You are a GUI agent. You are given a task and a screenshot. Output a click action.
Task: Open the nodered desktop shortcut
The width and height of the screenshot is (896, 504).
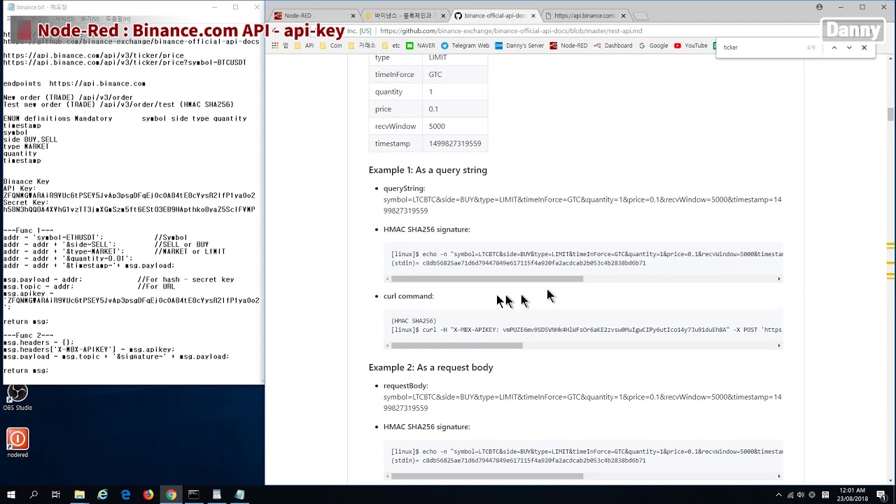pos(17,443)
